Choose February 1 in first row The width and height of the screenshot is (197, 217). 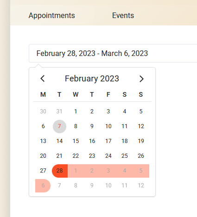click(x=76, y=112)
